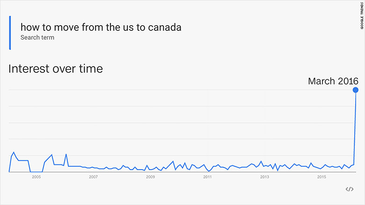
Task: Click the blue search term color bar
Action: pyautogui.click(x=10, y=33)
